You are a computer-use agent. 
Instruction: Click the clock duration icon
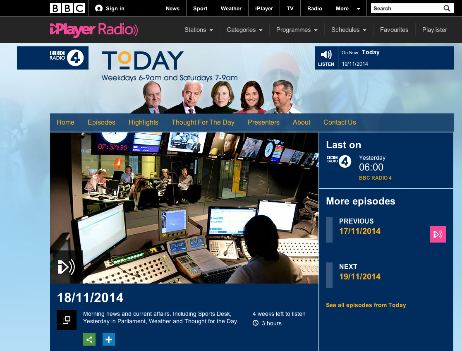pos(256,323)
